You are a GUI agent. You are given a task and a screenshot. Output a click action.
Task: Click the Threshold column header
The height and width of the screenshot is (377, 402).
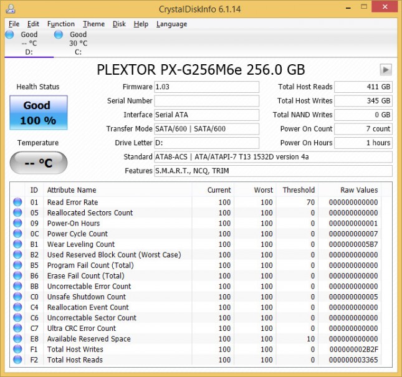point(297,190)
